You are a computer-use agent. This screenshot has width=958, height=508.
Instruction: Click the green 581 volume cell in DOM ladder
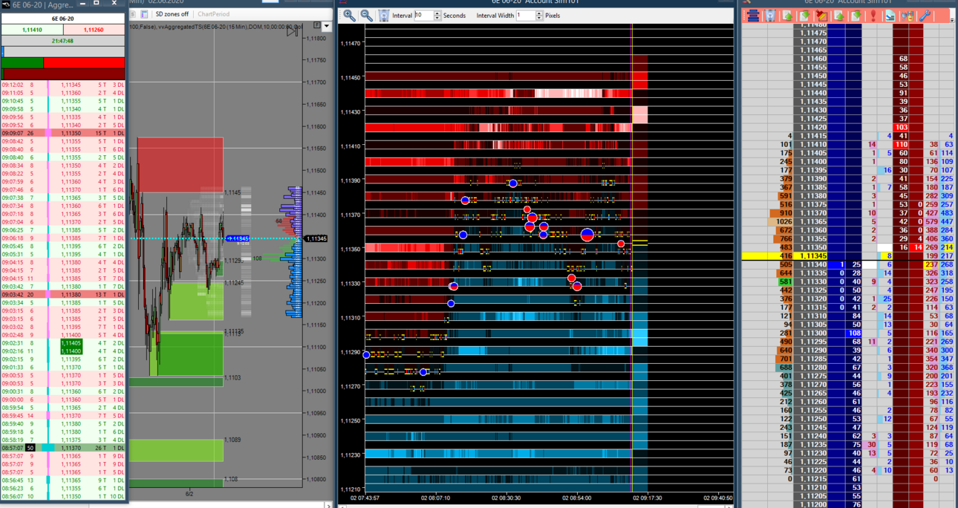click(785, 281)
